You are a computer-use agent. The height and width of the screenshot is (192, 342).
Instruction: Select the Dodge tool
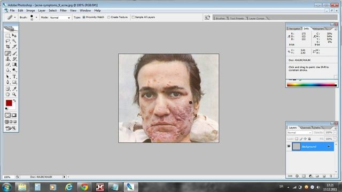(14, 70)
